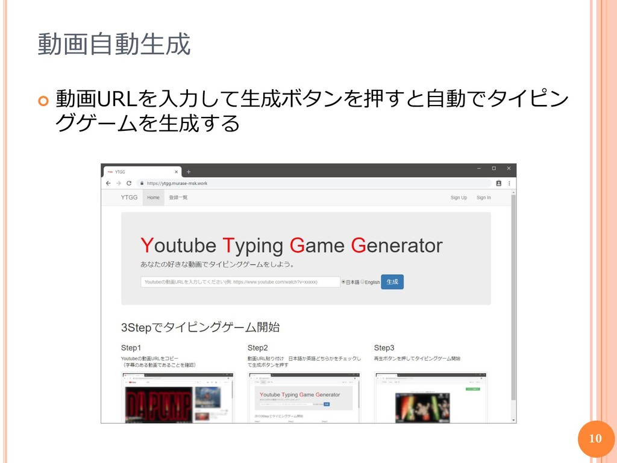
Task: Click the Sign In link
Action: [x=484, y=198]
